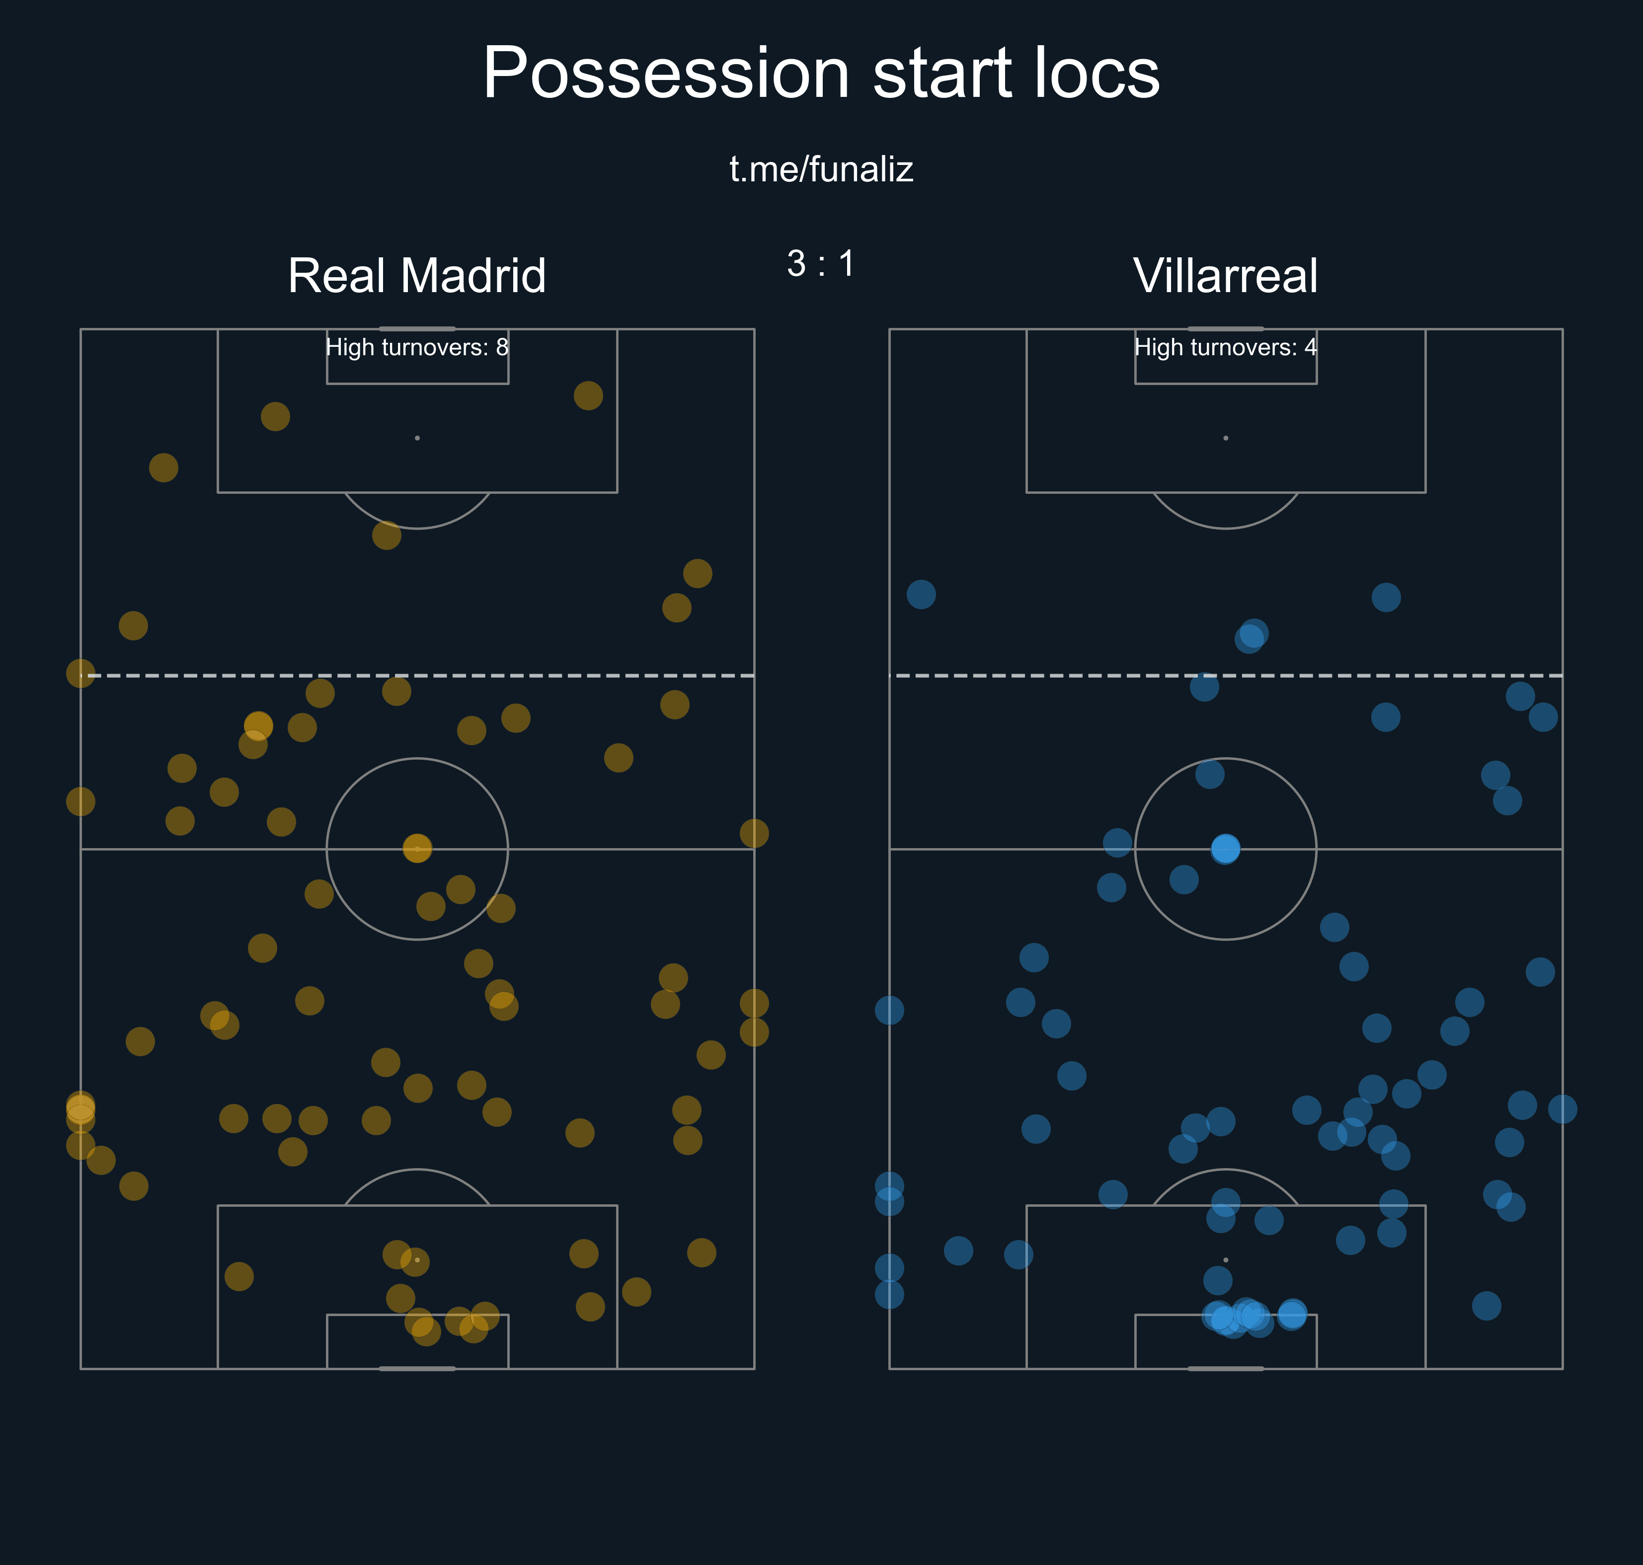Open the t.me/funaliz link
Viewport: 1643px width, 1565px height.
coord(821,169)
